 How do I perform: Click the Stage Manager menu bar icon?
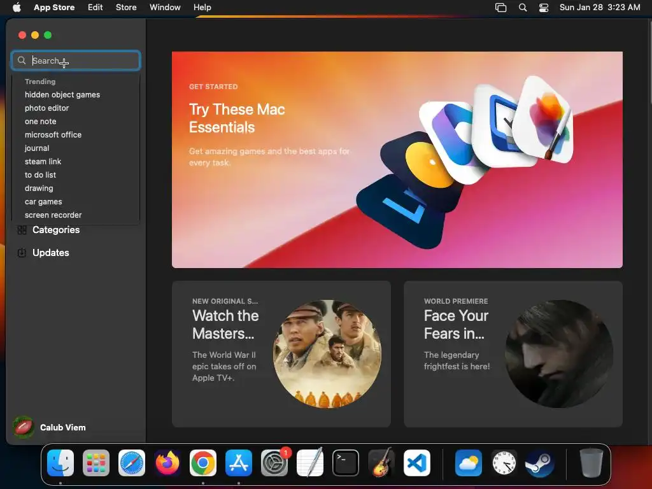click(500, 8)
